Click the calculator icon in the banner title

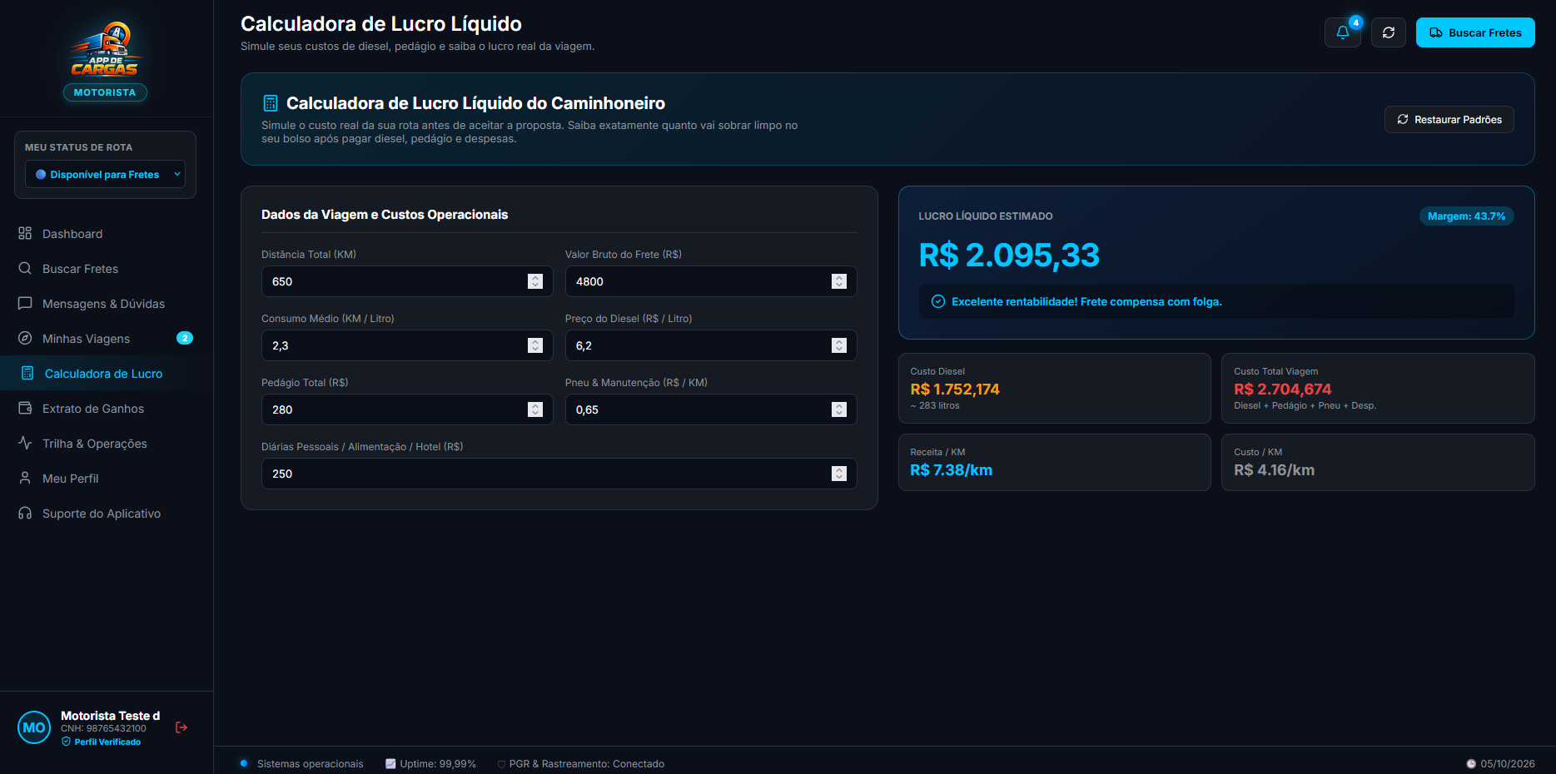tap(270, 103)
